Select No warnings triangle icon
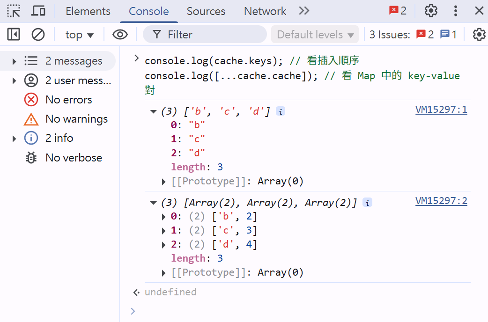488x322 pixels. [31, 119]
